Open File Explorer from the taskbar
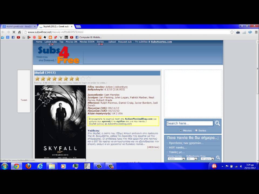 pyautogui.click(x=52, y=166)
